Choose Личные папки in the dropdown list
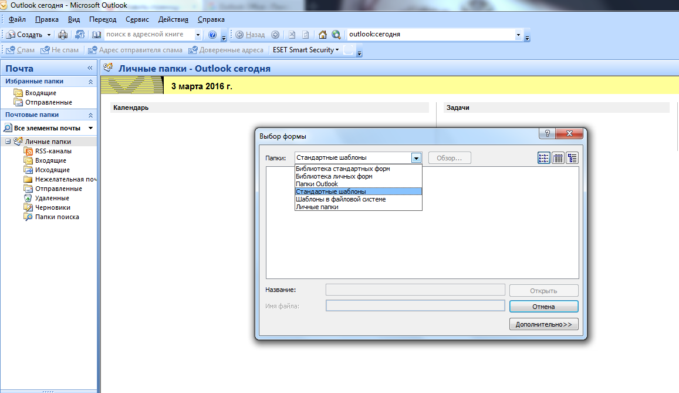Image resolution: width=679 pixels, height=393 pixels. pos(358,207)
